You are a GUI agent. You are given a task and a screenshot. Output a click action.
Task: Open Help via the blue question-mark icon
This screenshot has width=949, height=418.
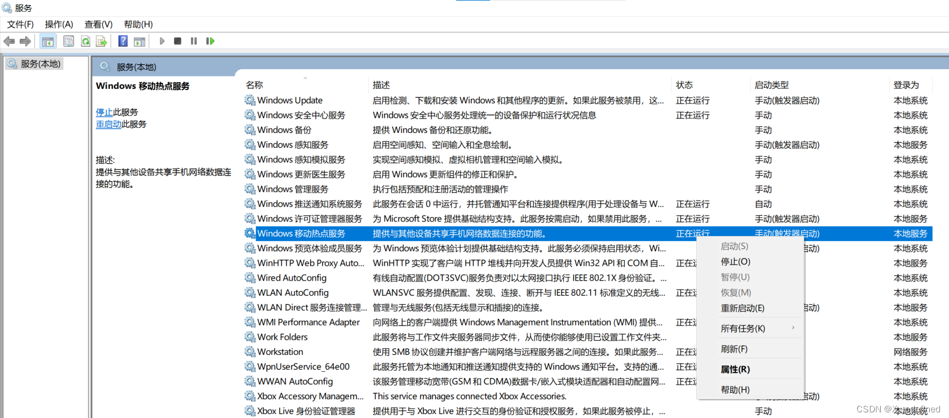[123, 41]
